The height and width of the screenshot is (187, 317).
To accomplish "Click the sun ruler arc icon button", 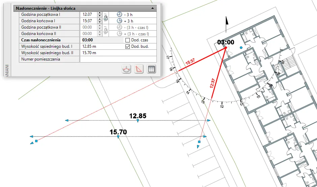I will (x=127, y=69).
